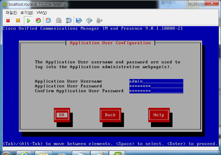This screenshot has width=221, height=155.
Task: Open the file explorer taskbar icon
Action: [x=44, y=153]
